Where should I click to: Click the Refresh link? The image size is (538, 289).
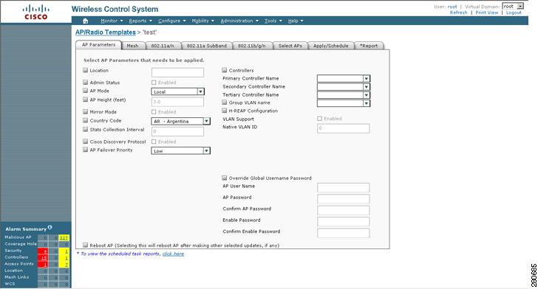click(458, 13)
